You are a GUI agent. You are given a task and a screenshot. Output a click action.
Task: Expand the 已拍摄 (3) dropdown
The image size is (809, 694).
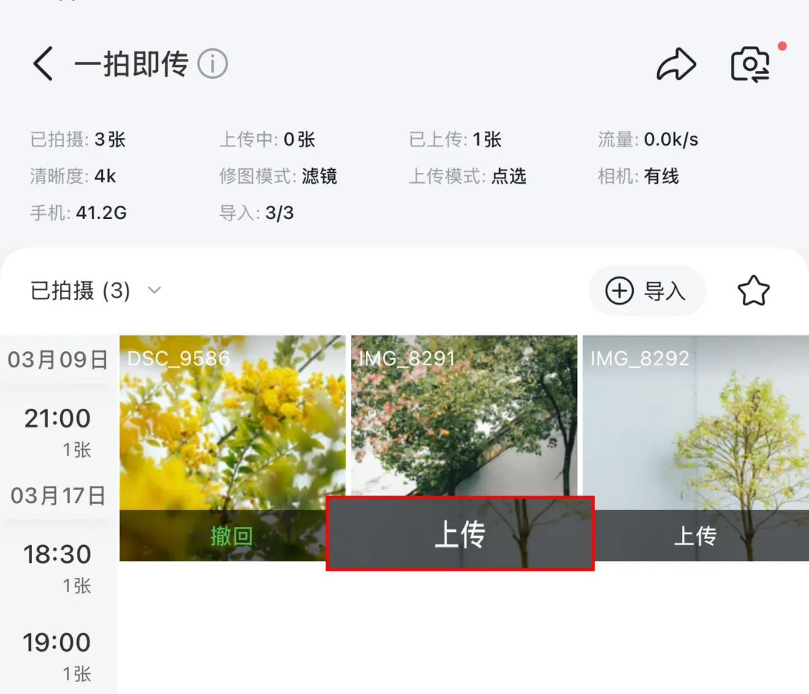(96, 291)
